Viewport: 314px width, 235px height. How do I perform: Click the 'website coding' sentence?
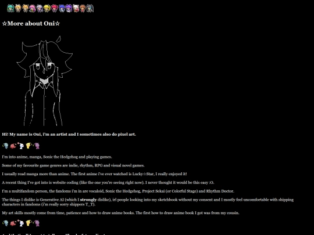108,182
